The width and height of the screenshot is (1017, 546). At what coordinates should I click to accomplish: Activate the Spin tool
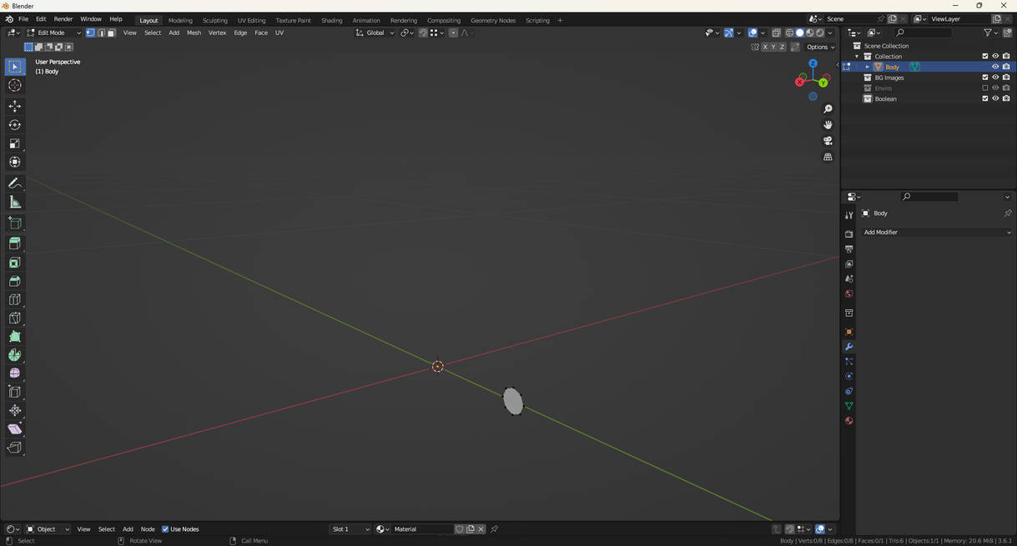click(x=15, y=355)
